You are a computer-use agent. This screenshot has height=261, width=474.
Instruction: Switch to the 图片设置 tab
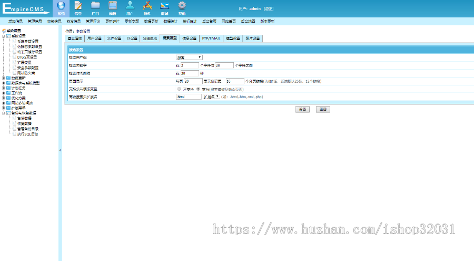(x=253, y=38)
